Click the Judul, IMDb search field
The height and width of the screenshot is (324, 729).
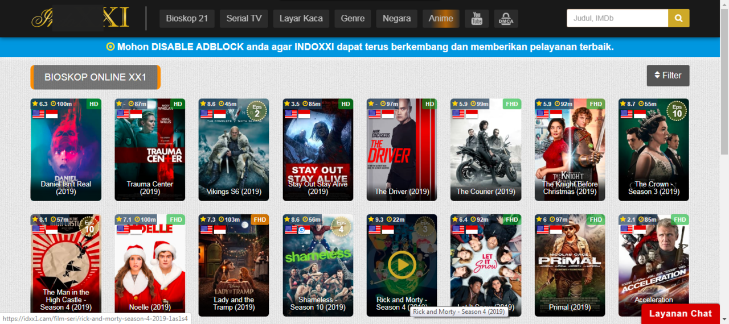coord(617,18)
